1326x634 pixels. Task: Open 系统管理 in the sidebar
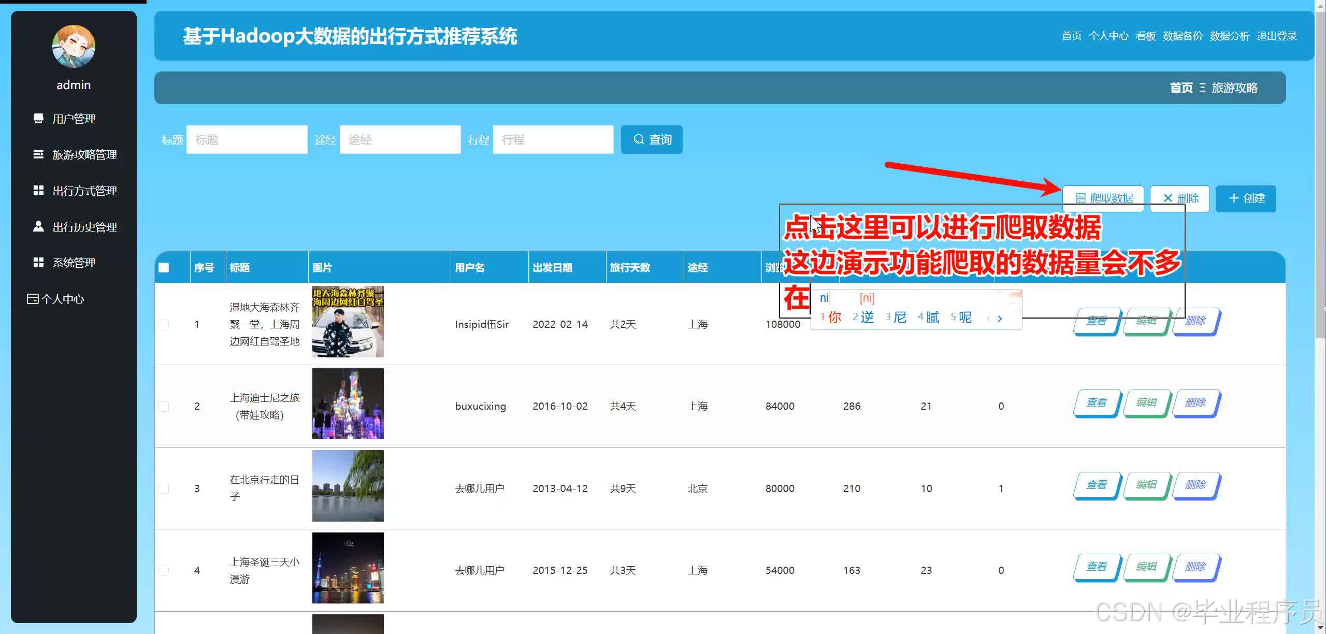pos(74,263)
